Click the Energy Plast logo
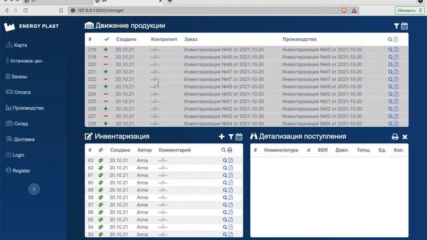The width and height of the screenshot is (427, 240). pyautogui.click(x=31, y=27)
